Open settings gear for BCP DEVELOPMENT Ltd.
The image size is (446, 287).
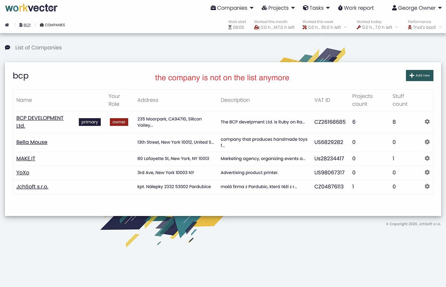click(x=427, y=122)
